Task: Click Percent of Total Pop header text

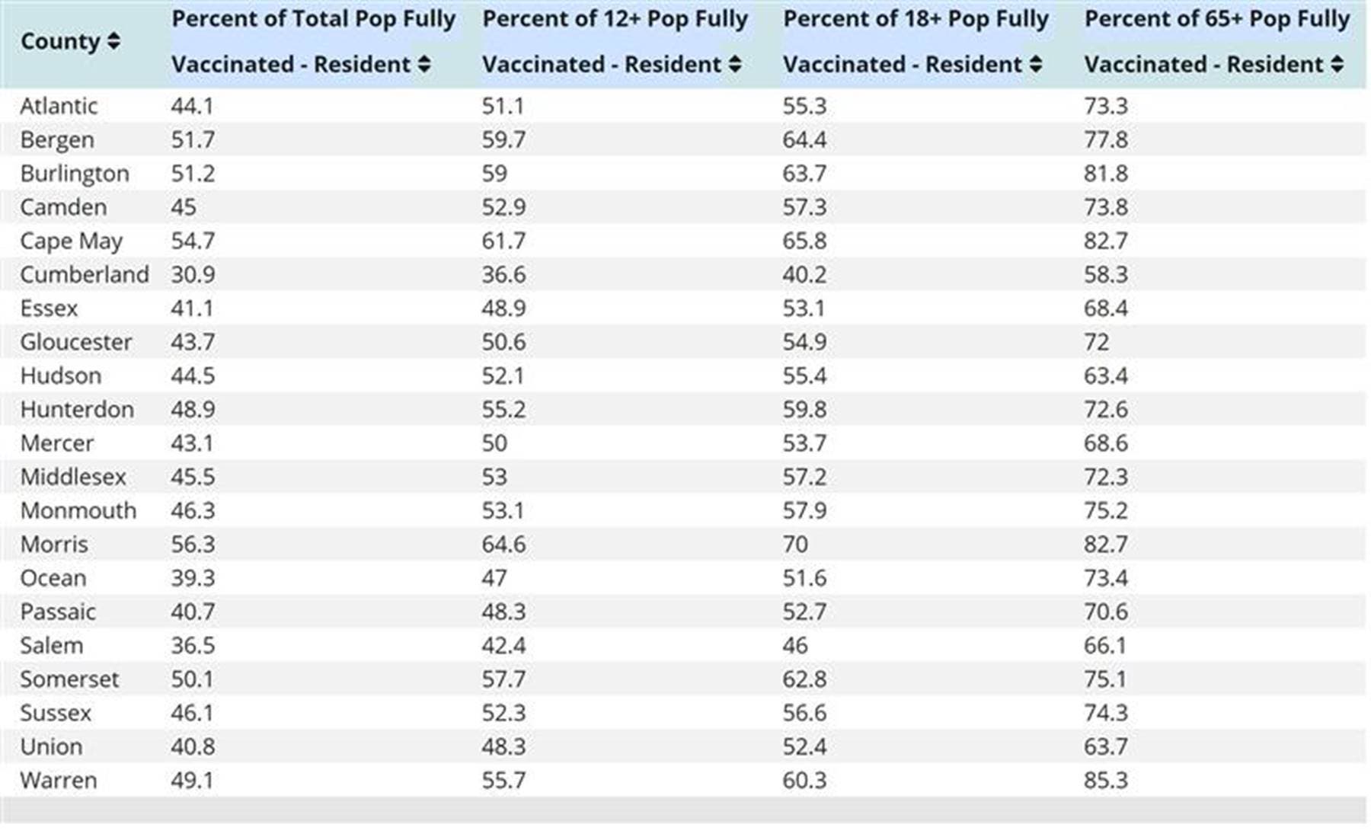Action: pos(313,19)
